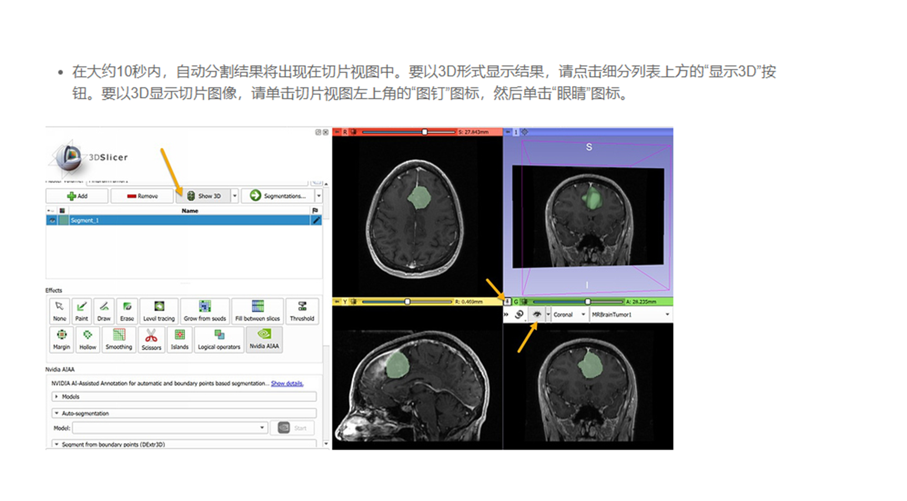Toggle the Show 3D button
The height and width of the screenshot is (501, 907).
204,196
